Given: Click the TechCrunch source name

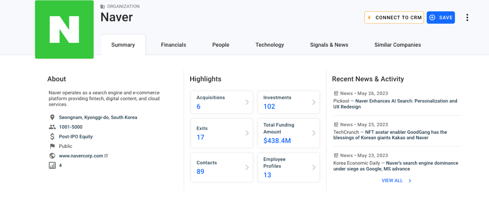Looking at the screenshot, I should (346, 132).
